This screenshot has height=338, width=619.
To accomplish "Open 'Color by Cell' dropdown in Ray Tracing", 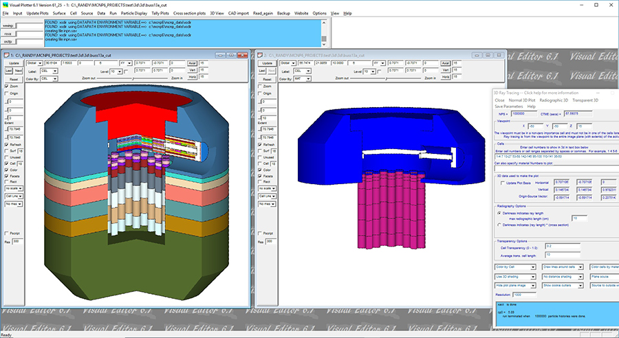I will pos(515,267).
